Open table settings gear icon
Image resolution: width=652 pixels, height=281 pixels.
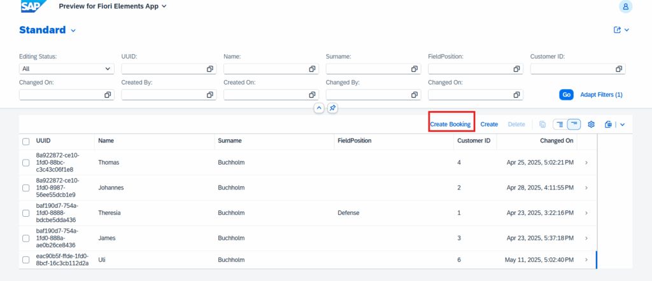592,124
